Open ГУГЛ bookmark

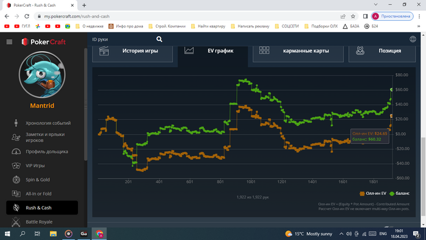[22, 26]
